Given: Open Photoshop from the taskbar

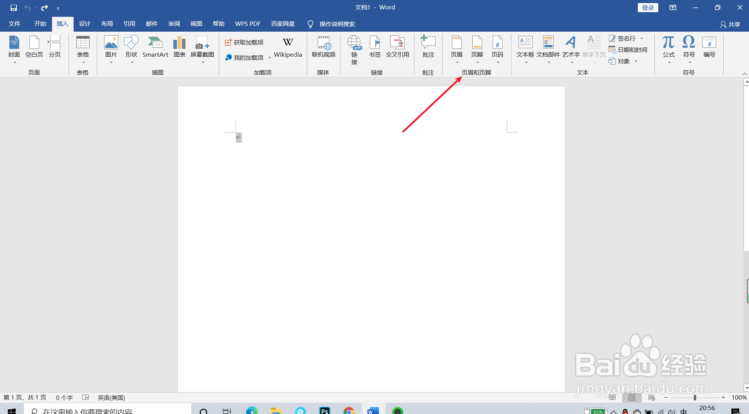Looking at the screenshot, I should (324, 410).
